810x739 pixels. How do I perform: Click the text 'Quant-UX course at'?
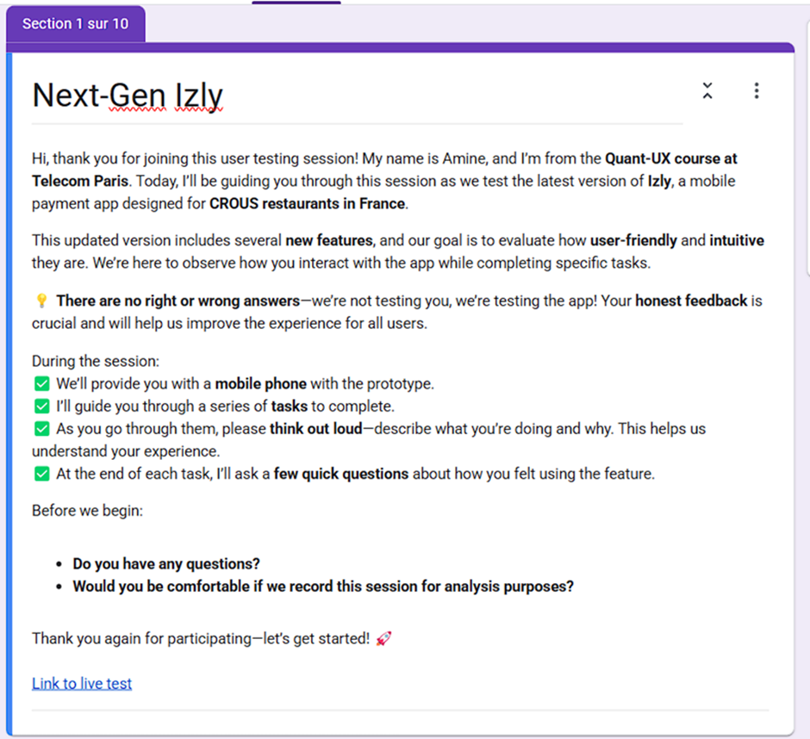(x=670, y=158)
